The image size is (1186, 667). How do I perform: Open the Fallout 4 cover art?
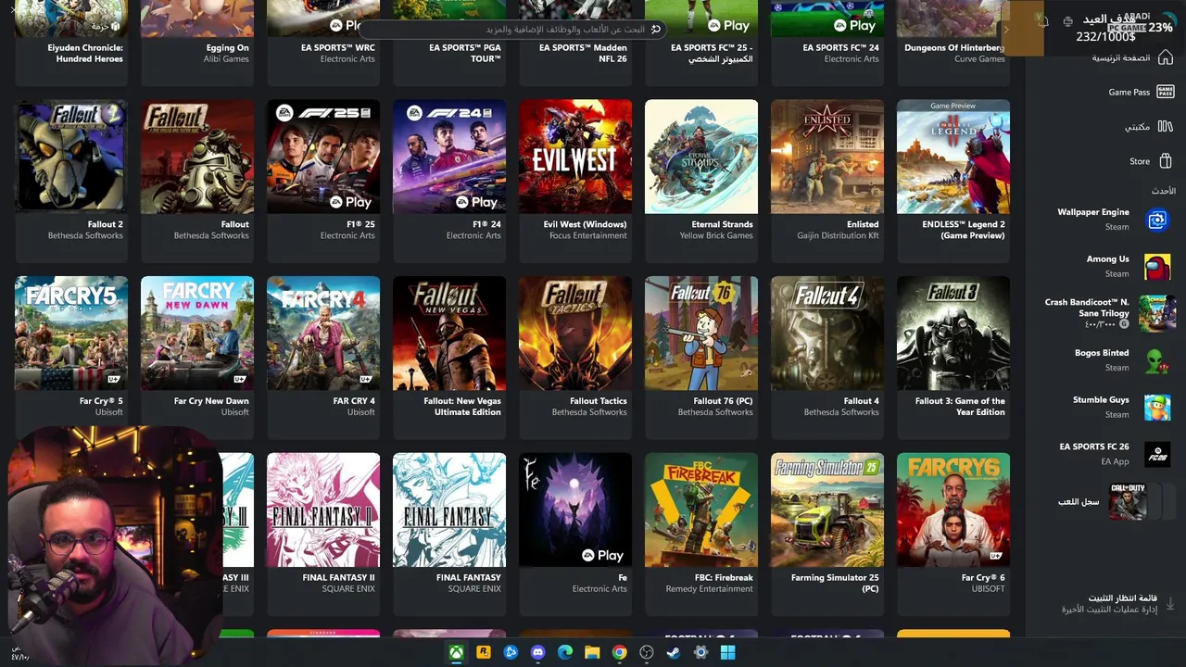point(827,333)
